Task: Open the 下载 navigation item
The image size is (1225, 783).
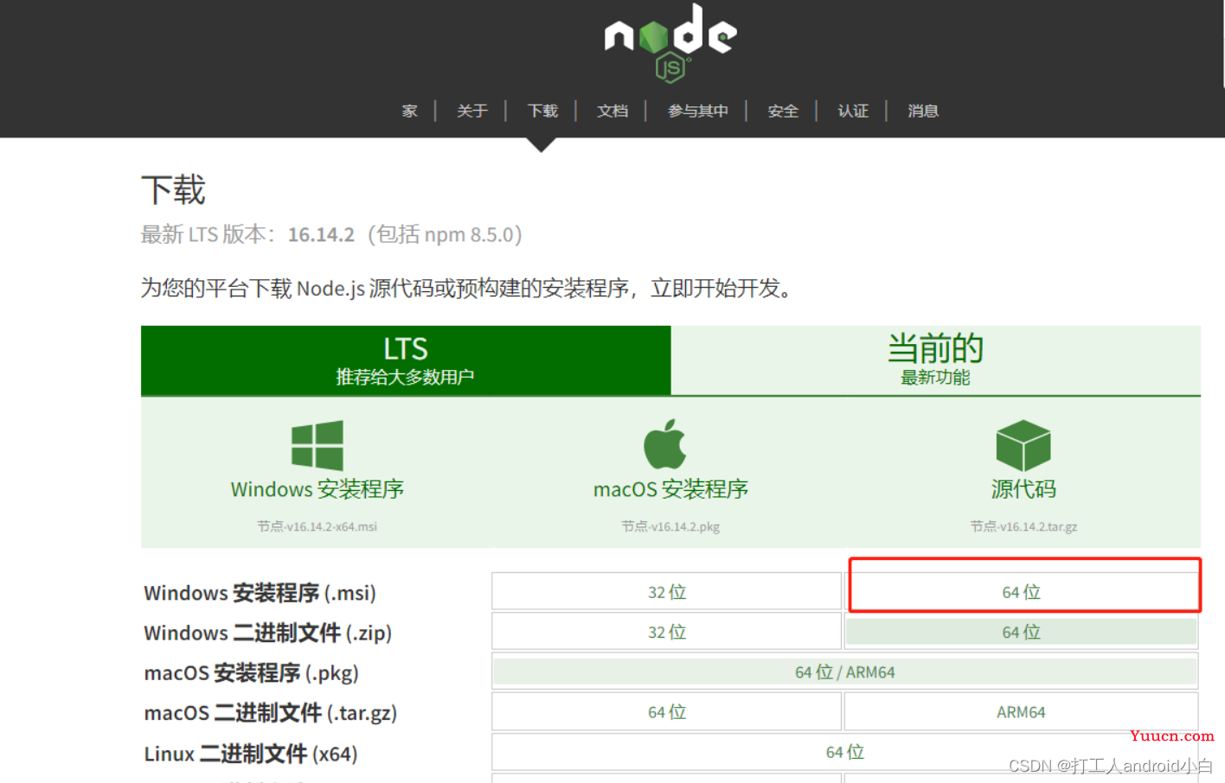Action: 542,111
